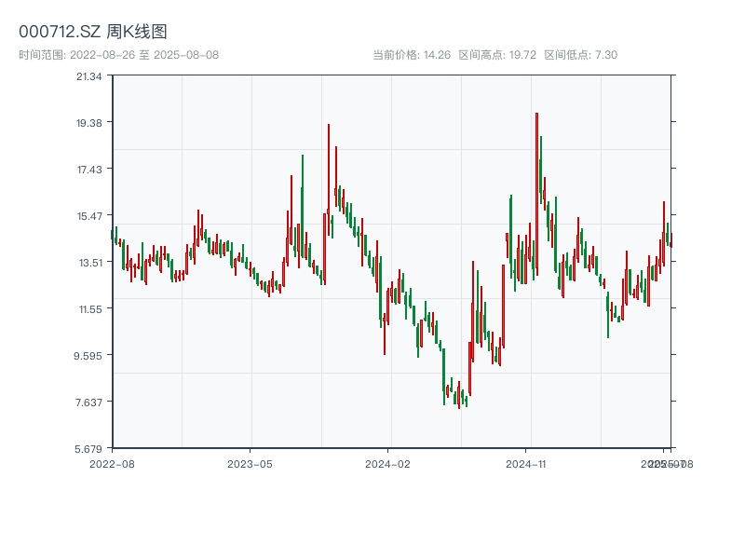The width and height of the screenshot is (745, 559).
Task: Click the x-axis label 2023-05
Action: pos(250,464)
